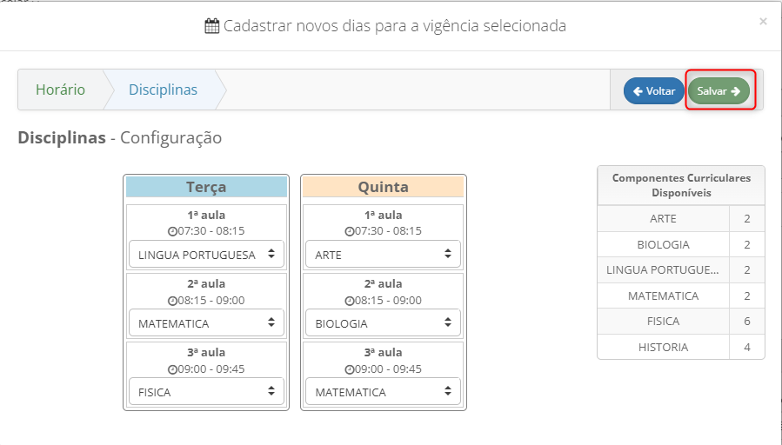The height and width of the screenshot is (445, 782).
Task: Open Terça 3ª aula FISICA dropdown
Action: click(206, 391)
